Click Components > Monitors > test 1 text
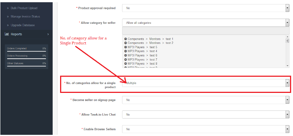Viewport: 293px width, 136px height. click(150, 39)
